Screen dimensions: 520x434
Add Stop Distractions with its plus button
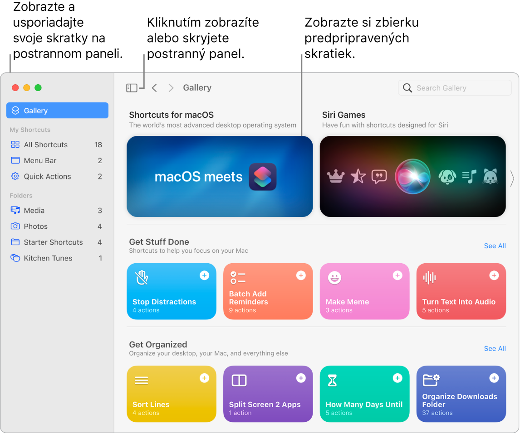pyautogui.click(x=205, y=275)
